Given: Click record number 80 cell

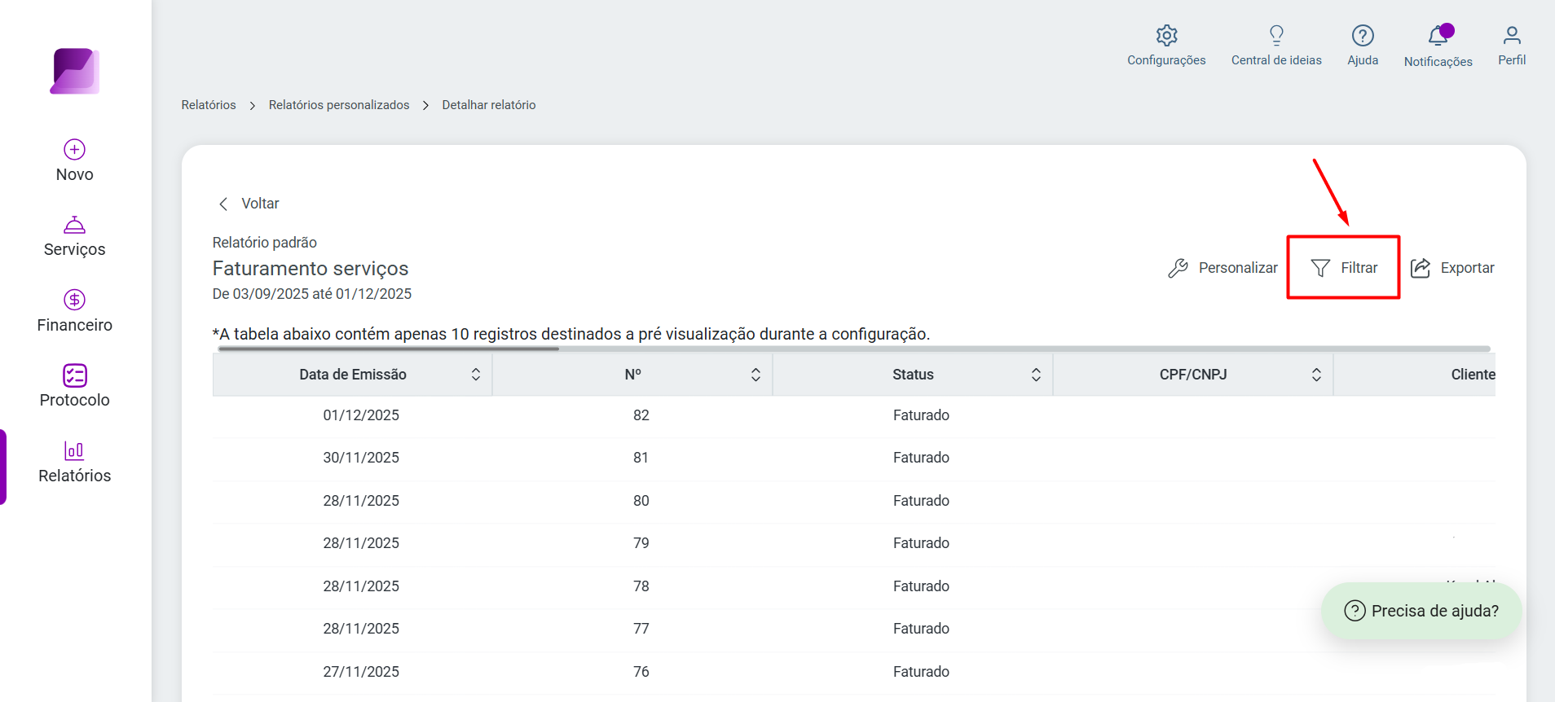Looking at the screenshot, I should [x=641, y=501].
